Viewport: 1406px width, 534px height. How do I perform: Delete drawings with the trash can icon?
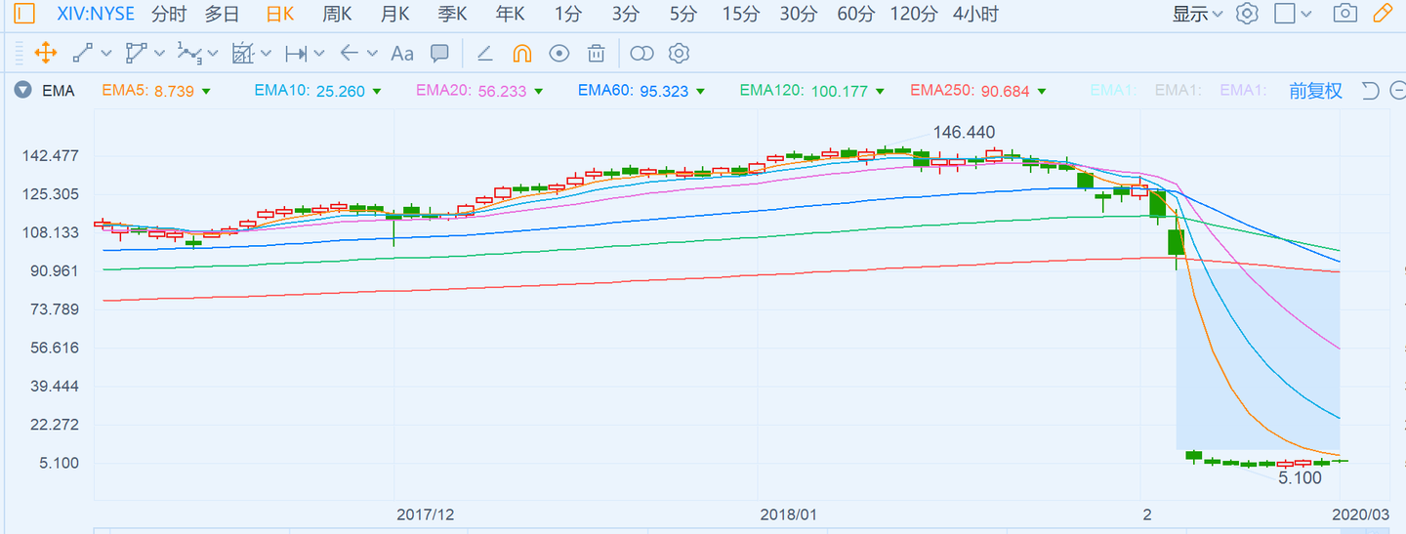click(596, 53)
